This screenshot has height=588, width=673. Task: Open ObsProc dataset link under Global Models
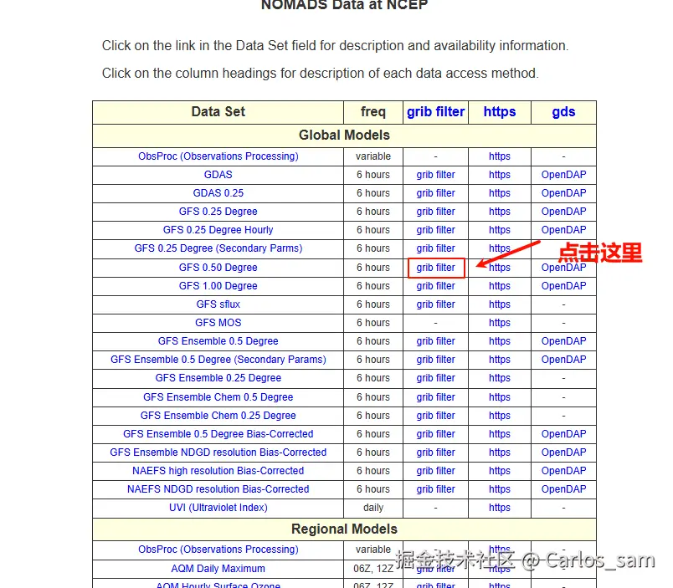pyautogui.click(x=218, y=156)
